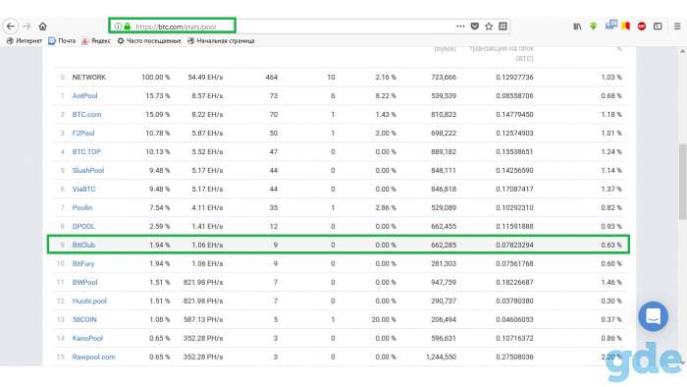Bookmark this page with the star icon

pos(489,27)
